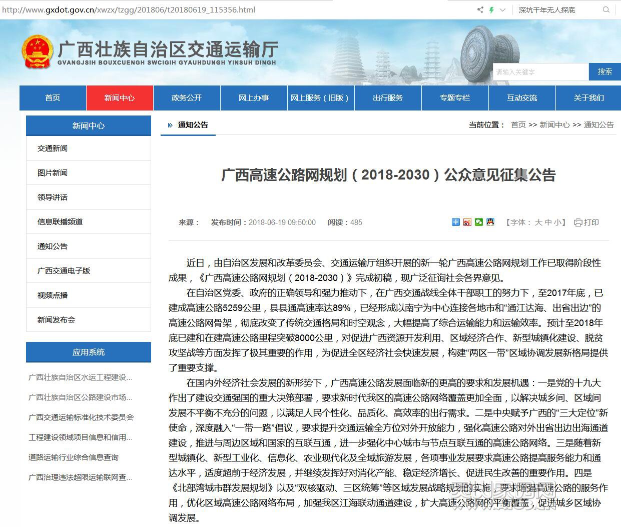Click the 打印 print link text
The height and width of the screenshot is (527, 621).
(591, 222)
